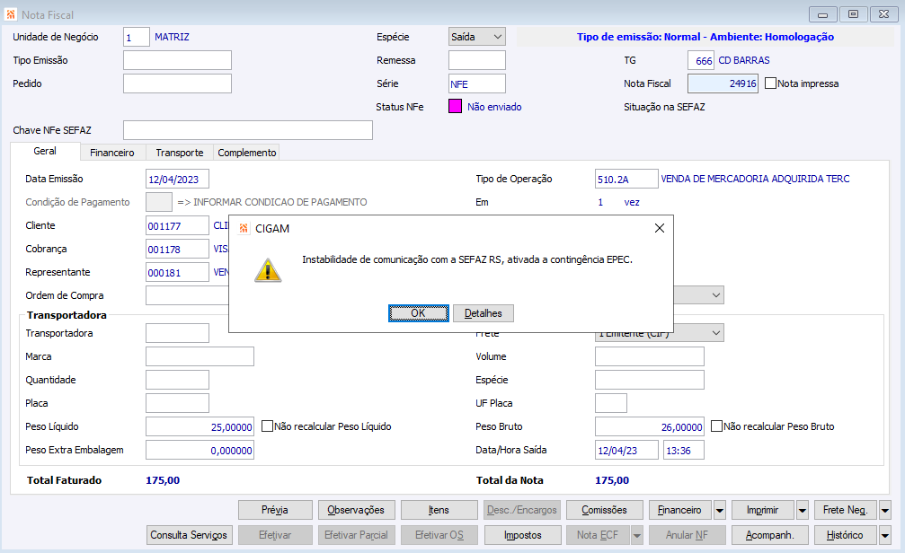Click the warning icon in the CIGAM dialog
The image size is (905, 553).
point(268,270)
